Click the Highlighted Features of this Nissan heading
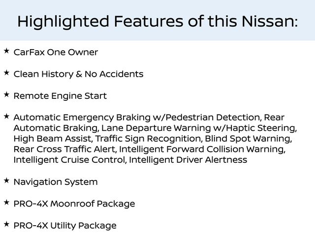Screen dimensions: 315x236 point(157,21)
